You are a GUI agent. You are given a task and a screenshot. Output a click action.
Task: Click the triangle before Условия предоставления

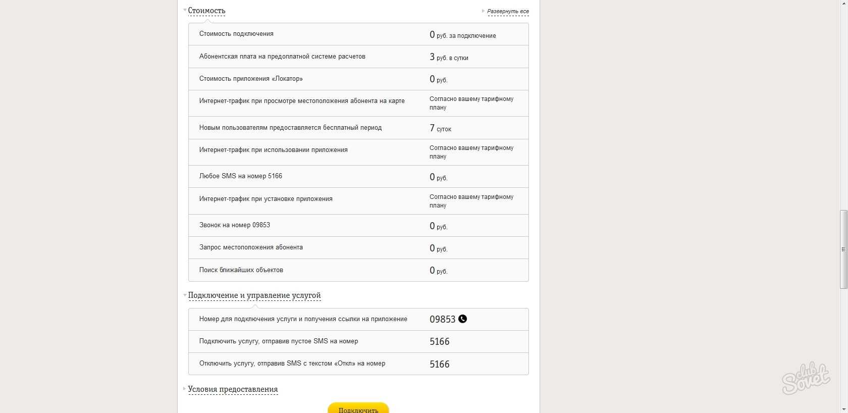185,389
